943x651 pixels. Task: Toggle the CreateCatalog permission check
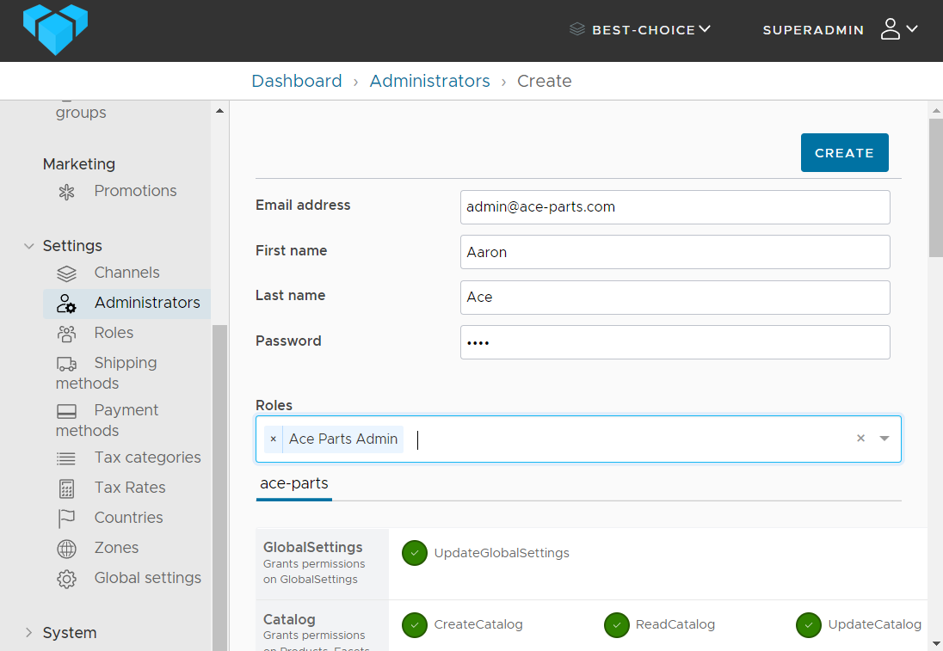415,625
